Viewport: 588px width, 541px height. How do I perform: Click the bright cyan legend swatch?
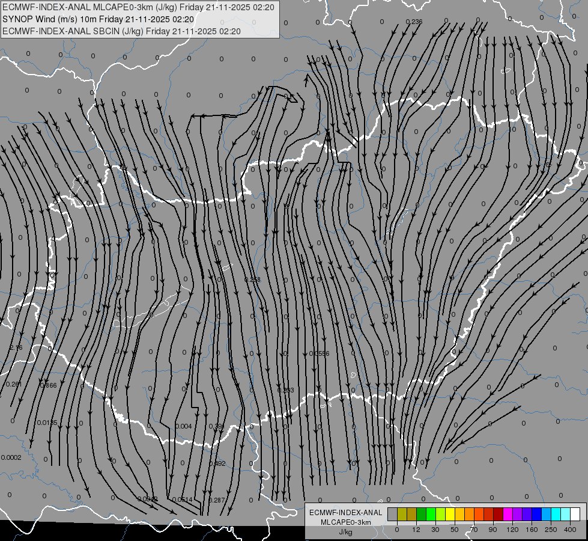pyautogui.click(x=556, y=514)
